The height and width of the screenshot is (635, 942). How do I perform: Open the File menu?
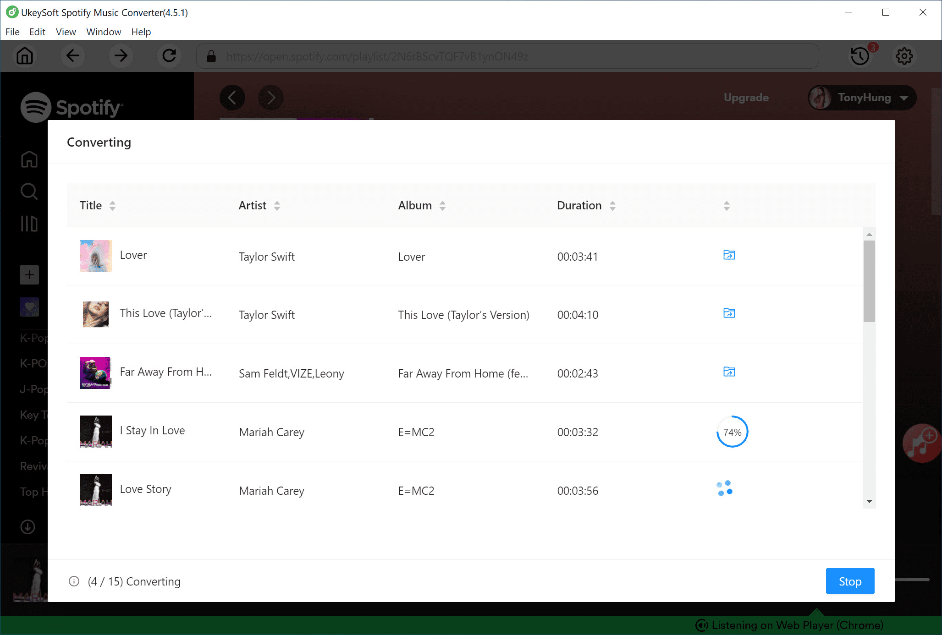[x=12, y=32]
